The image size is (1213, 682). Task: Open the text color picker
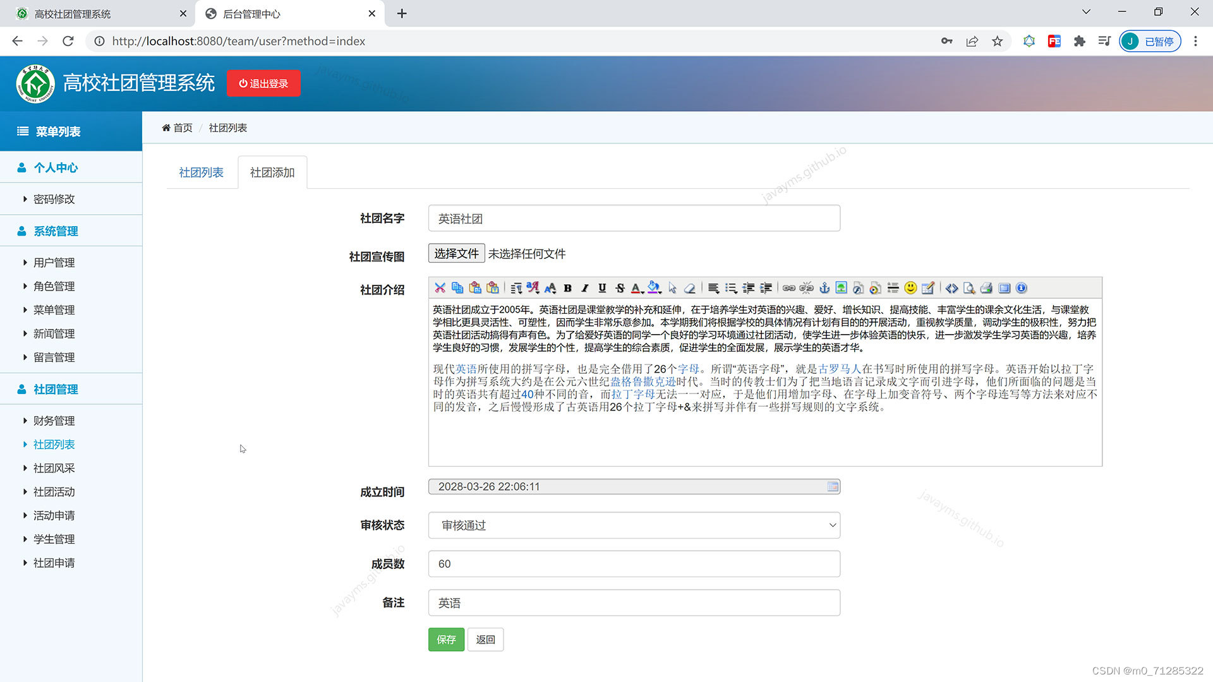[637, 288]
